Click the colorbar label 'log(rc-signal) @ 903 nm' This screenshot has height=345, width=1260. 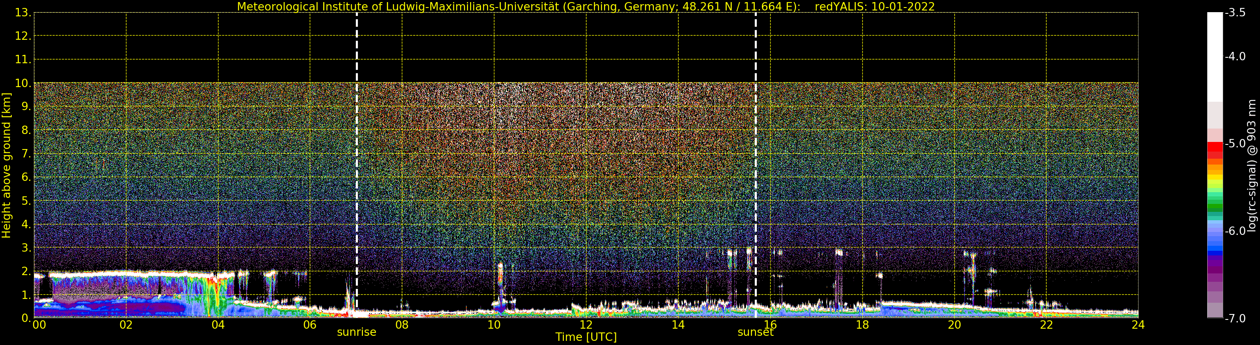[x=1252, y=165]
